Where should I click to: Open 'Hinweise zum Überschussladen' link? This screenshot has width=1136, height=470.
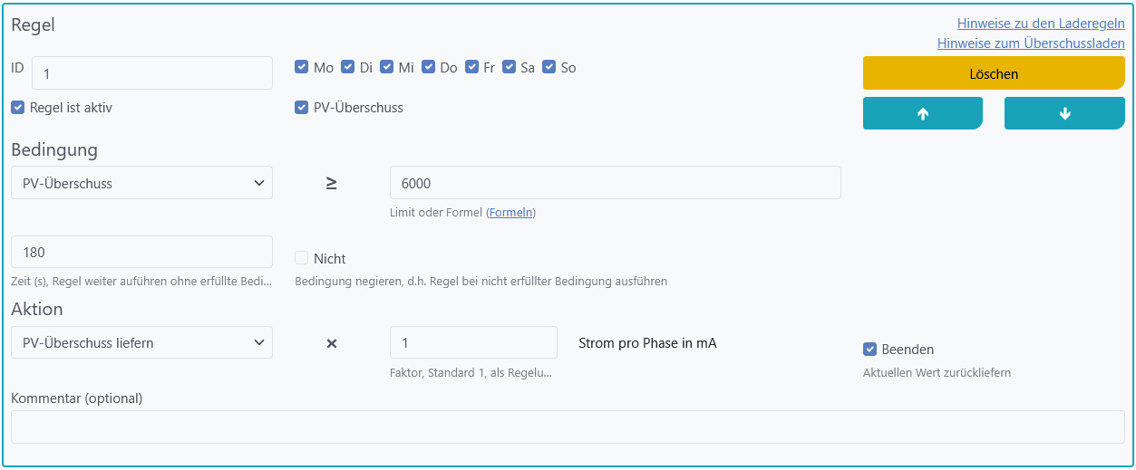coord(1031,43)
